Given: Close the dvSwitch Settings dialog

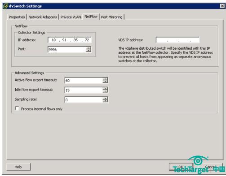Looking at the screenshot, I should click(222, 6).
